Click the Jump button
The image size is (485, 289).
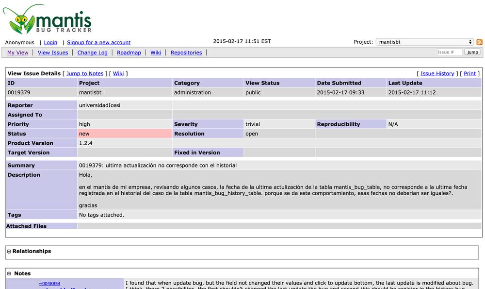472,52
